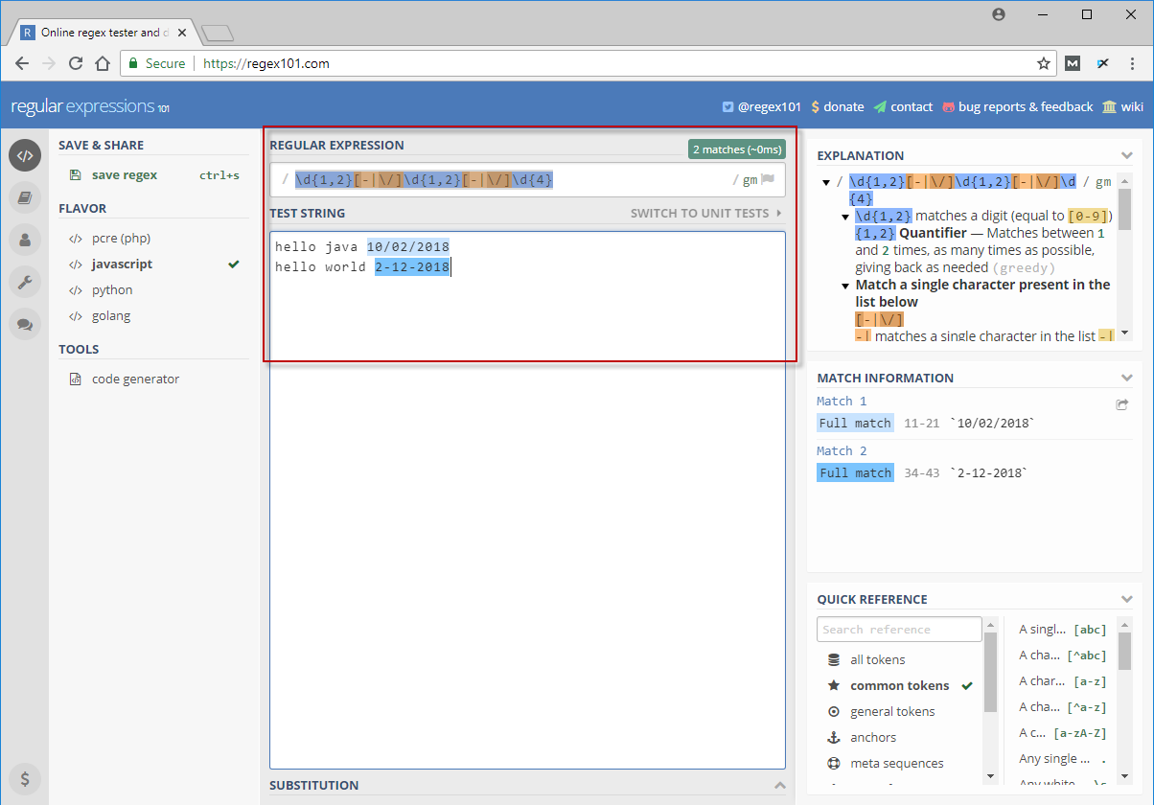Click the [abc] single character token row
This screenshot has height=805, width=1154.
pyautogui.click(x=1062, y=630)
